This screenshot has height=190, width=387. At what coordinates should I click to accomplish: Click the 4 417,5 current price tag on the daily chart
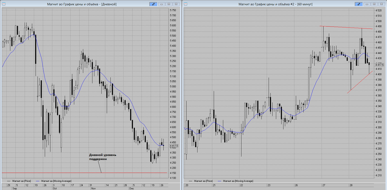click(x=174, y=146)
